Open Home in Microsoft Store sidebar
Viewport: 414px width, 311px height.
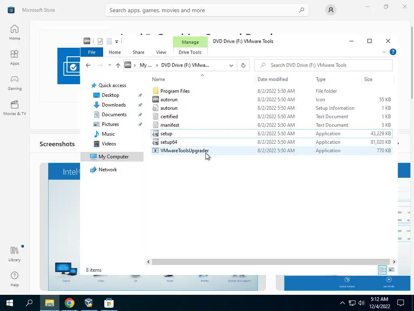click(15, 32)
